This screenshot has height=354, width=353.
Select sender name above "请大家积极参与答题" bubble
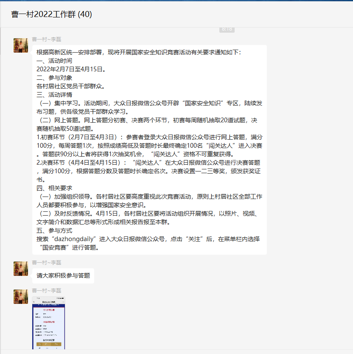pos(47,263)
